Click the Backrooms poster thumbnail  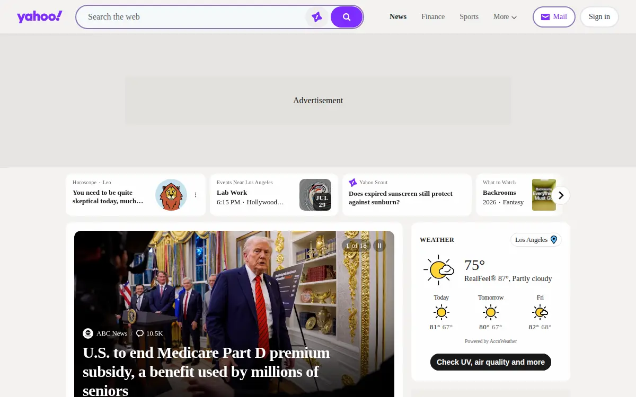click(x=544, y=195)
